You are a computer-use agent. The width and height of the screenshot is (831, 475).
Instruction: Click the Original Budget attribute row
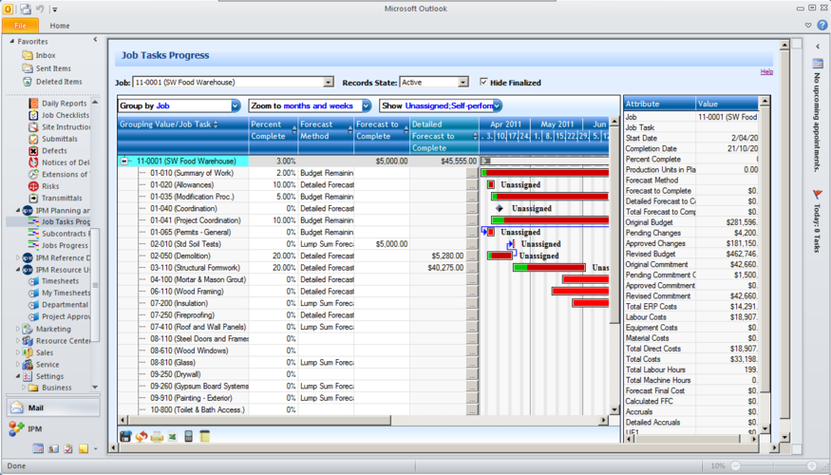[691, 222]
